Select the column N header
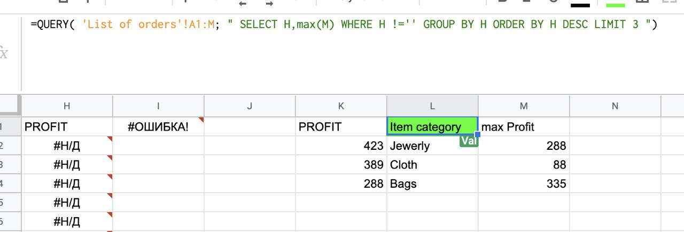 615,106
